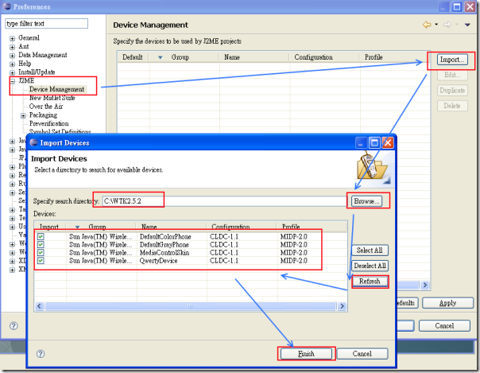The image size is (480, 373).
Task: Toggle import checkbox for DefaultColorPhone
Action: tap(41, 236)
